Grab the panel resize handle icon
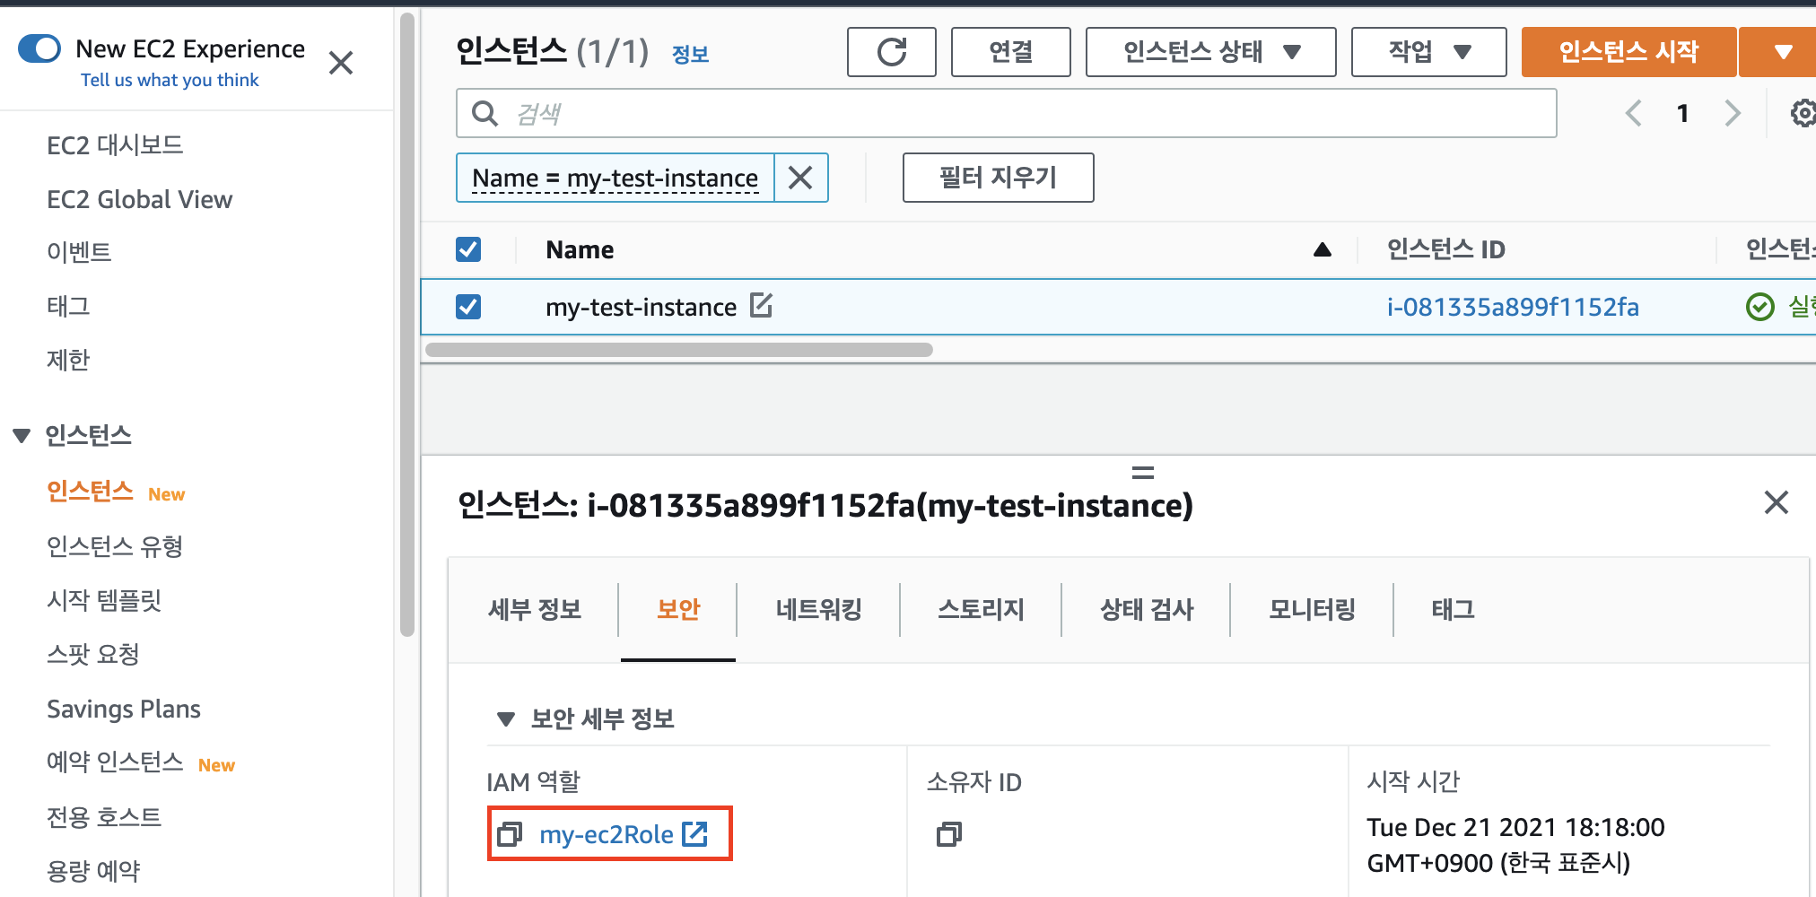Viewport: 1816px width, 897px height. click(1142, 472)
